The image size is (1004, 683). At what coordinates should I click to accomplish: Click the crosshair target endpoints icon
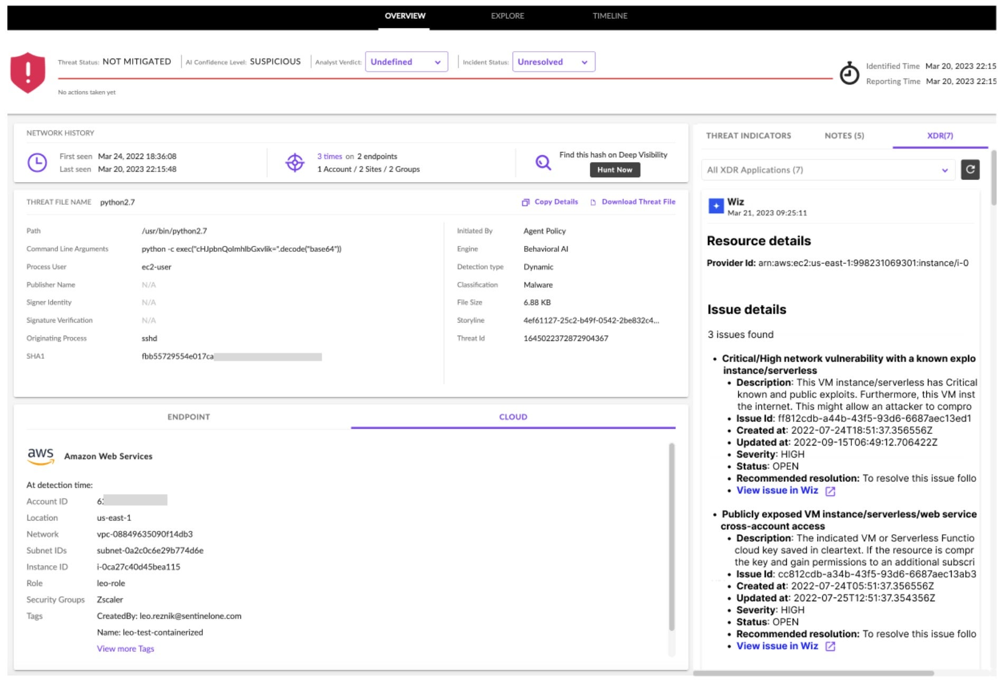click(294, 163)
